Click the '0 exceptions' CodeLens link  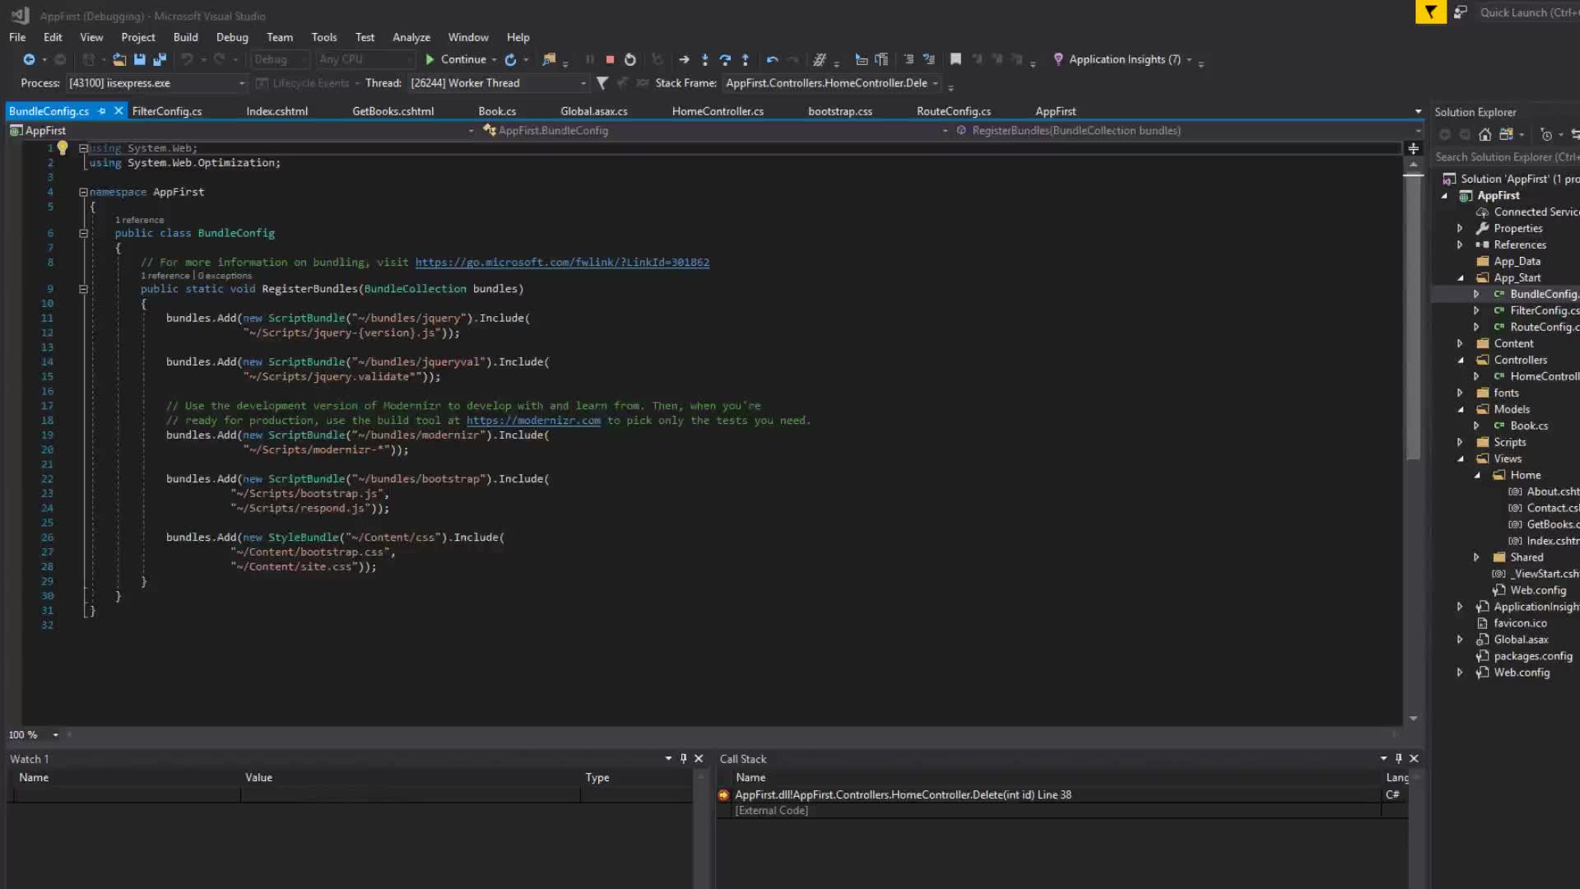tap(225, 276)
